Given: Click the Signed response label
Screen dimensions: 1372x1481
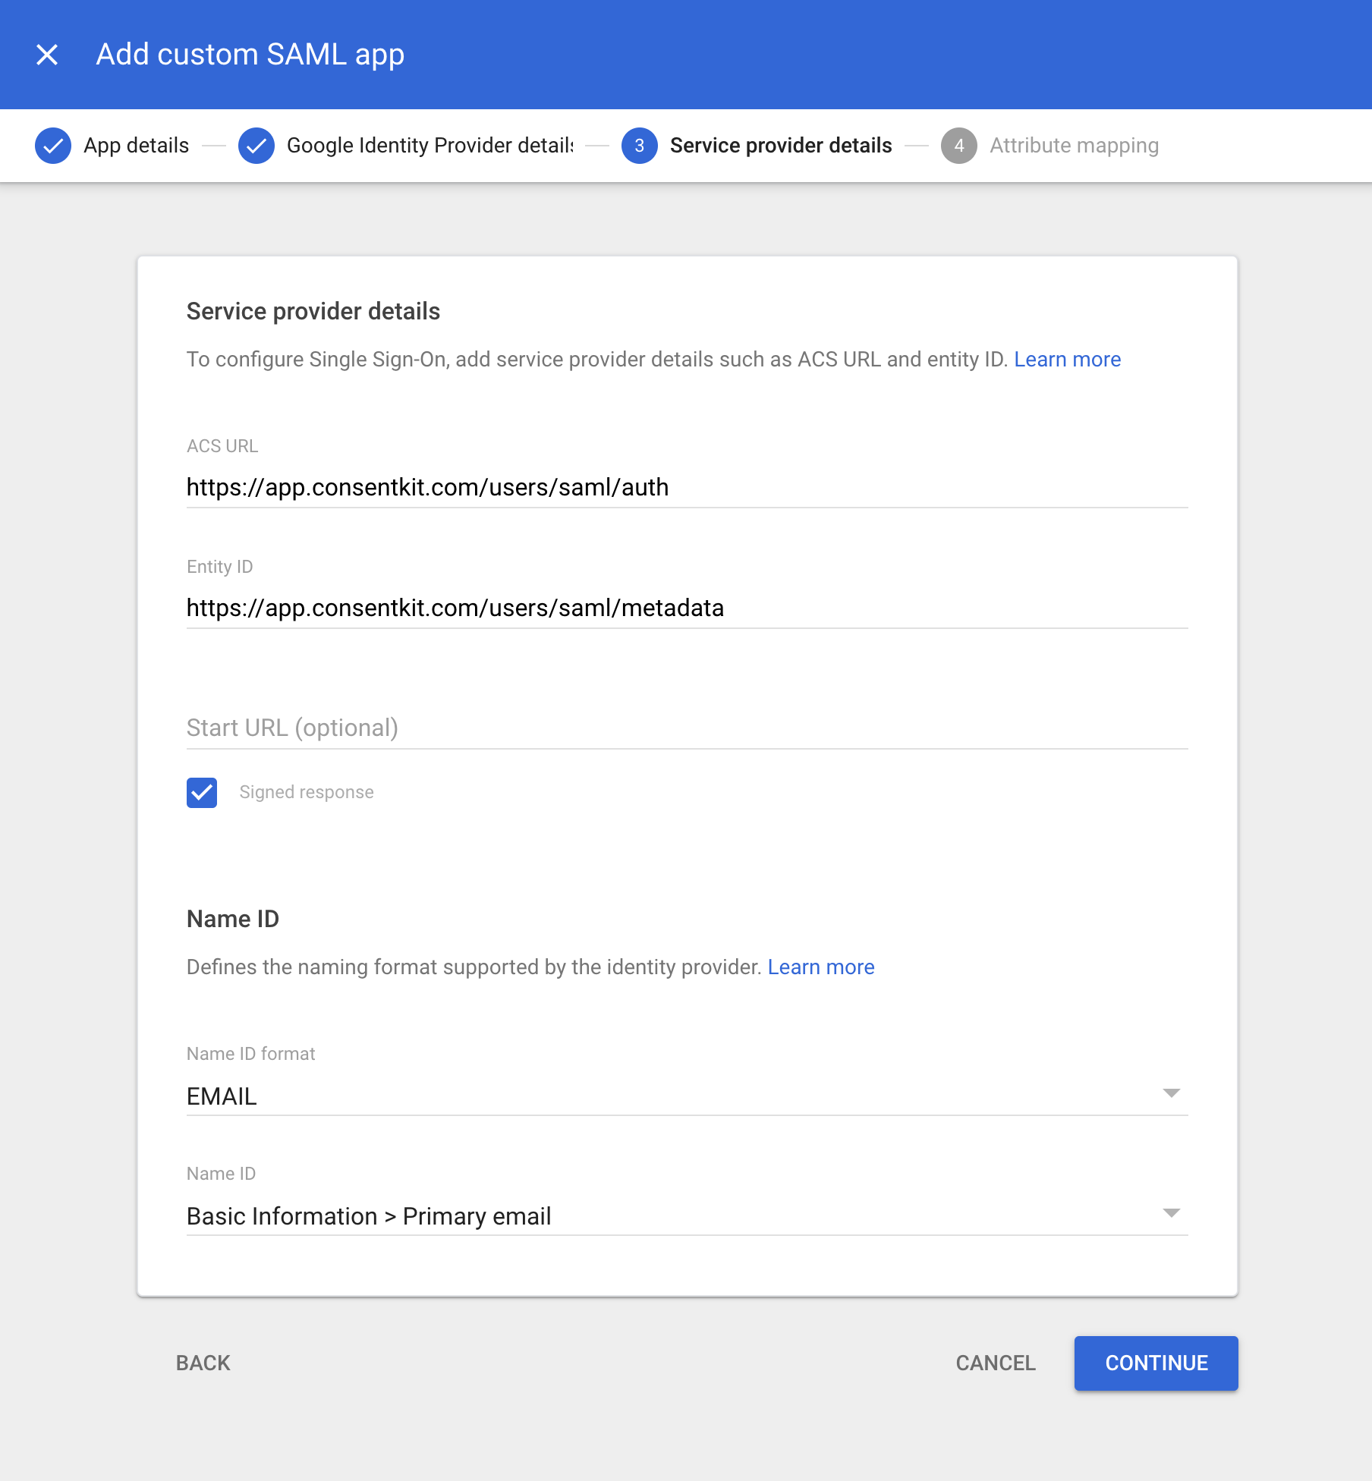Looking at the screenshot, I should coord(307,792).
